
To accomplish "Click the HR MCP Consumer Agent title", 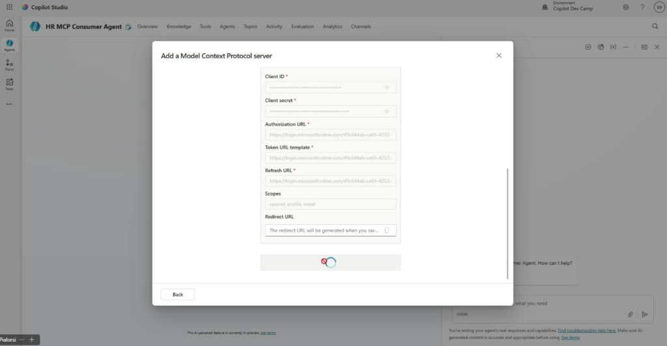I will coord(83,26).
